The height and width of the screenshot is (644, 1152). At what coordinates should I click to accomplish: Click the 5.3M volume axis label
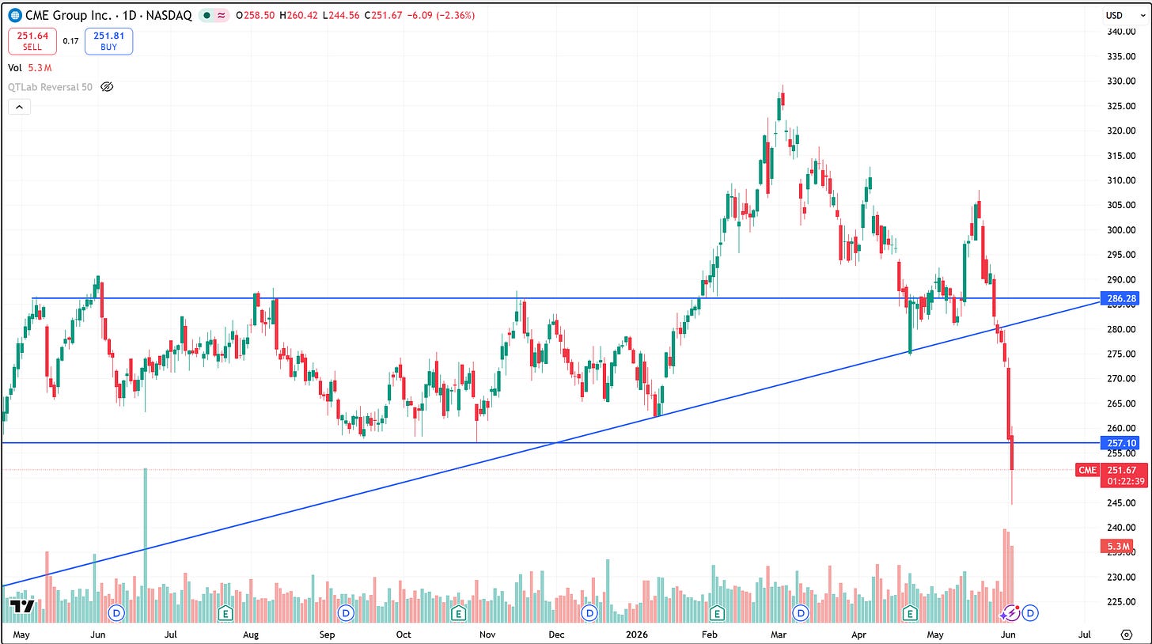tap(1116, 546)
